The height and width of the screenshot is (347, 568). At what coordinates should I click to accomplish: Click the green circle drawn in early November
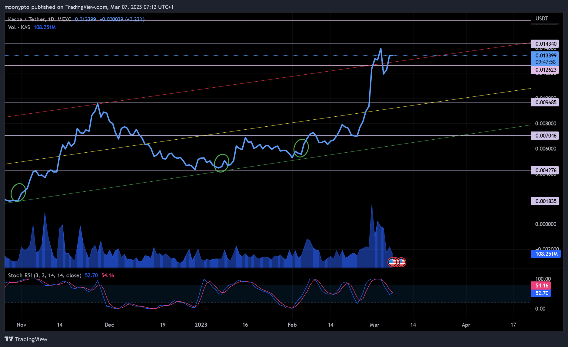coord(18,193)
